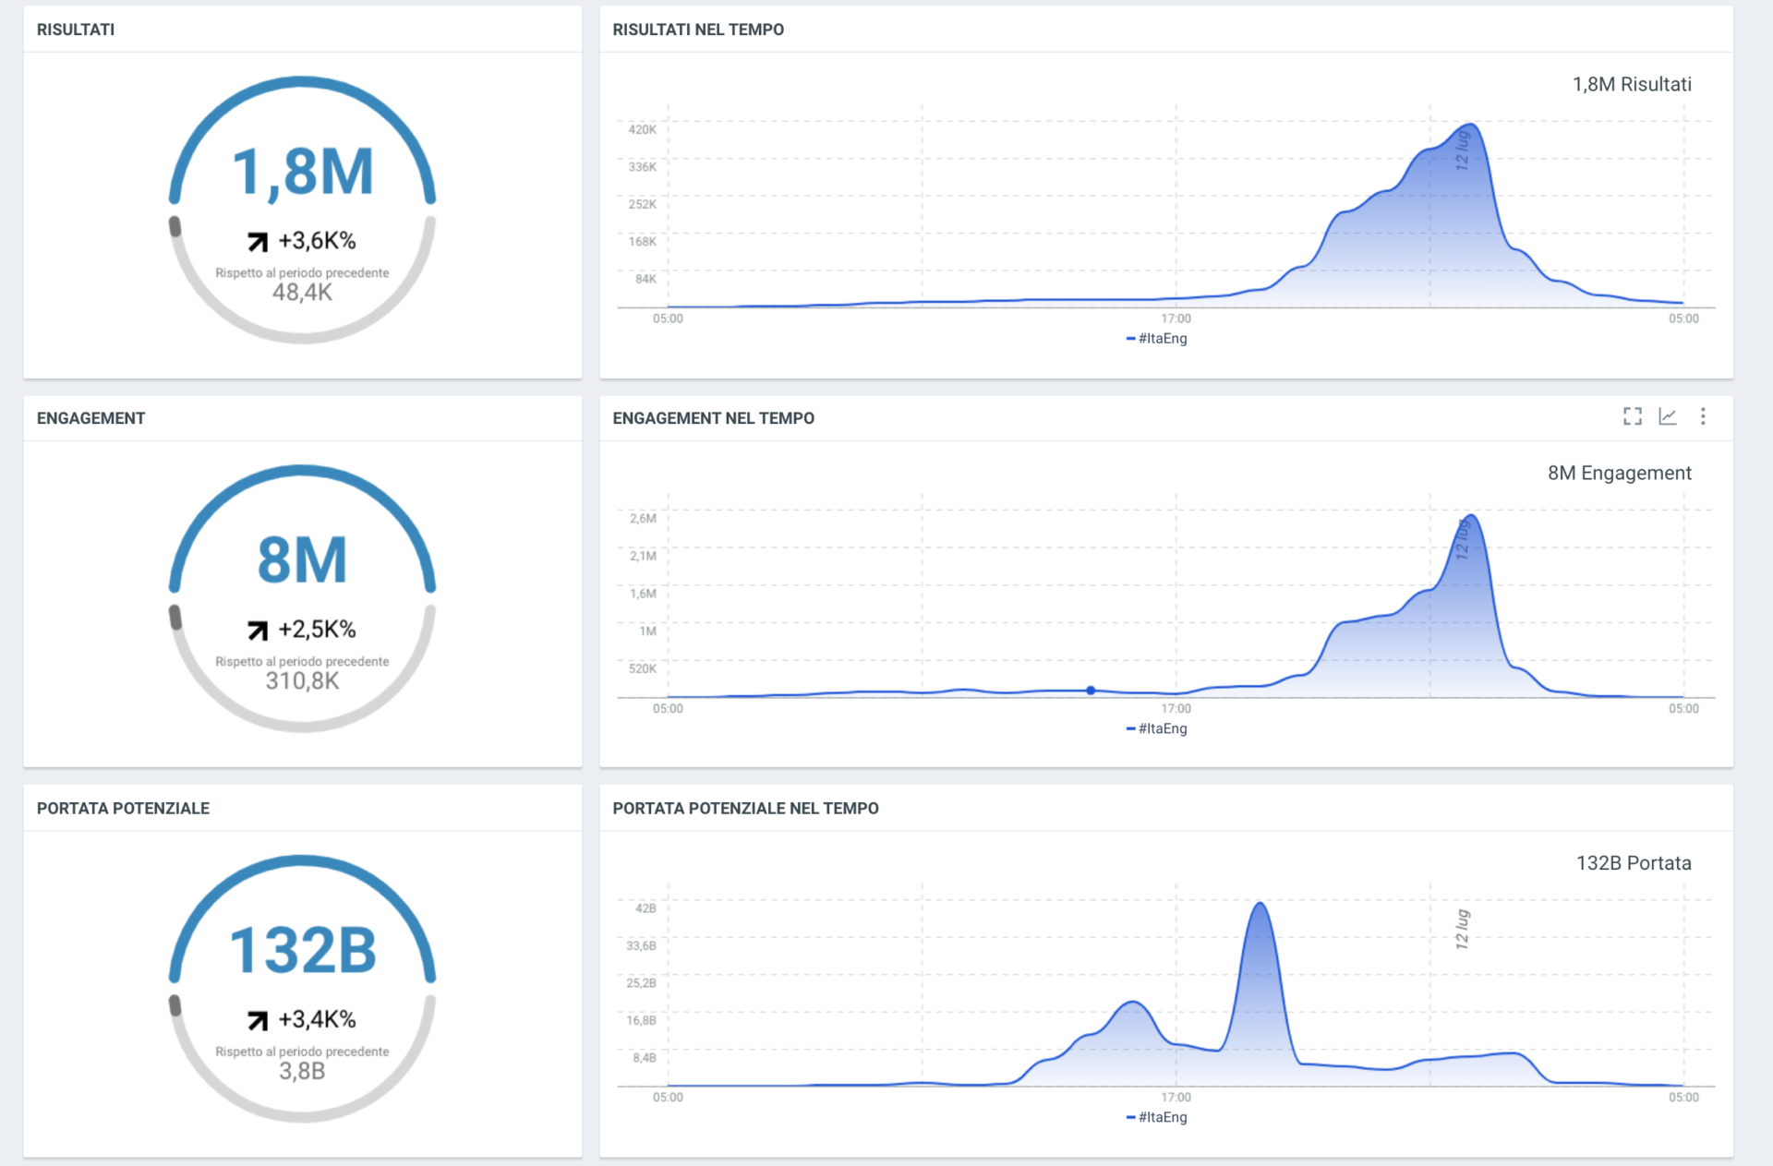Click the 17:00 tick in Risultati chart
Image resolution: width=1773 pixels, height=1166 pixels.
pos(1176,319)
